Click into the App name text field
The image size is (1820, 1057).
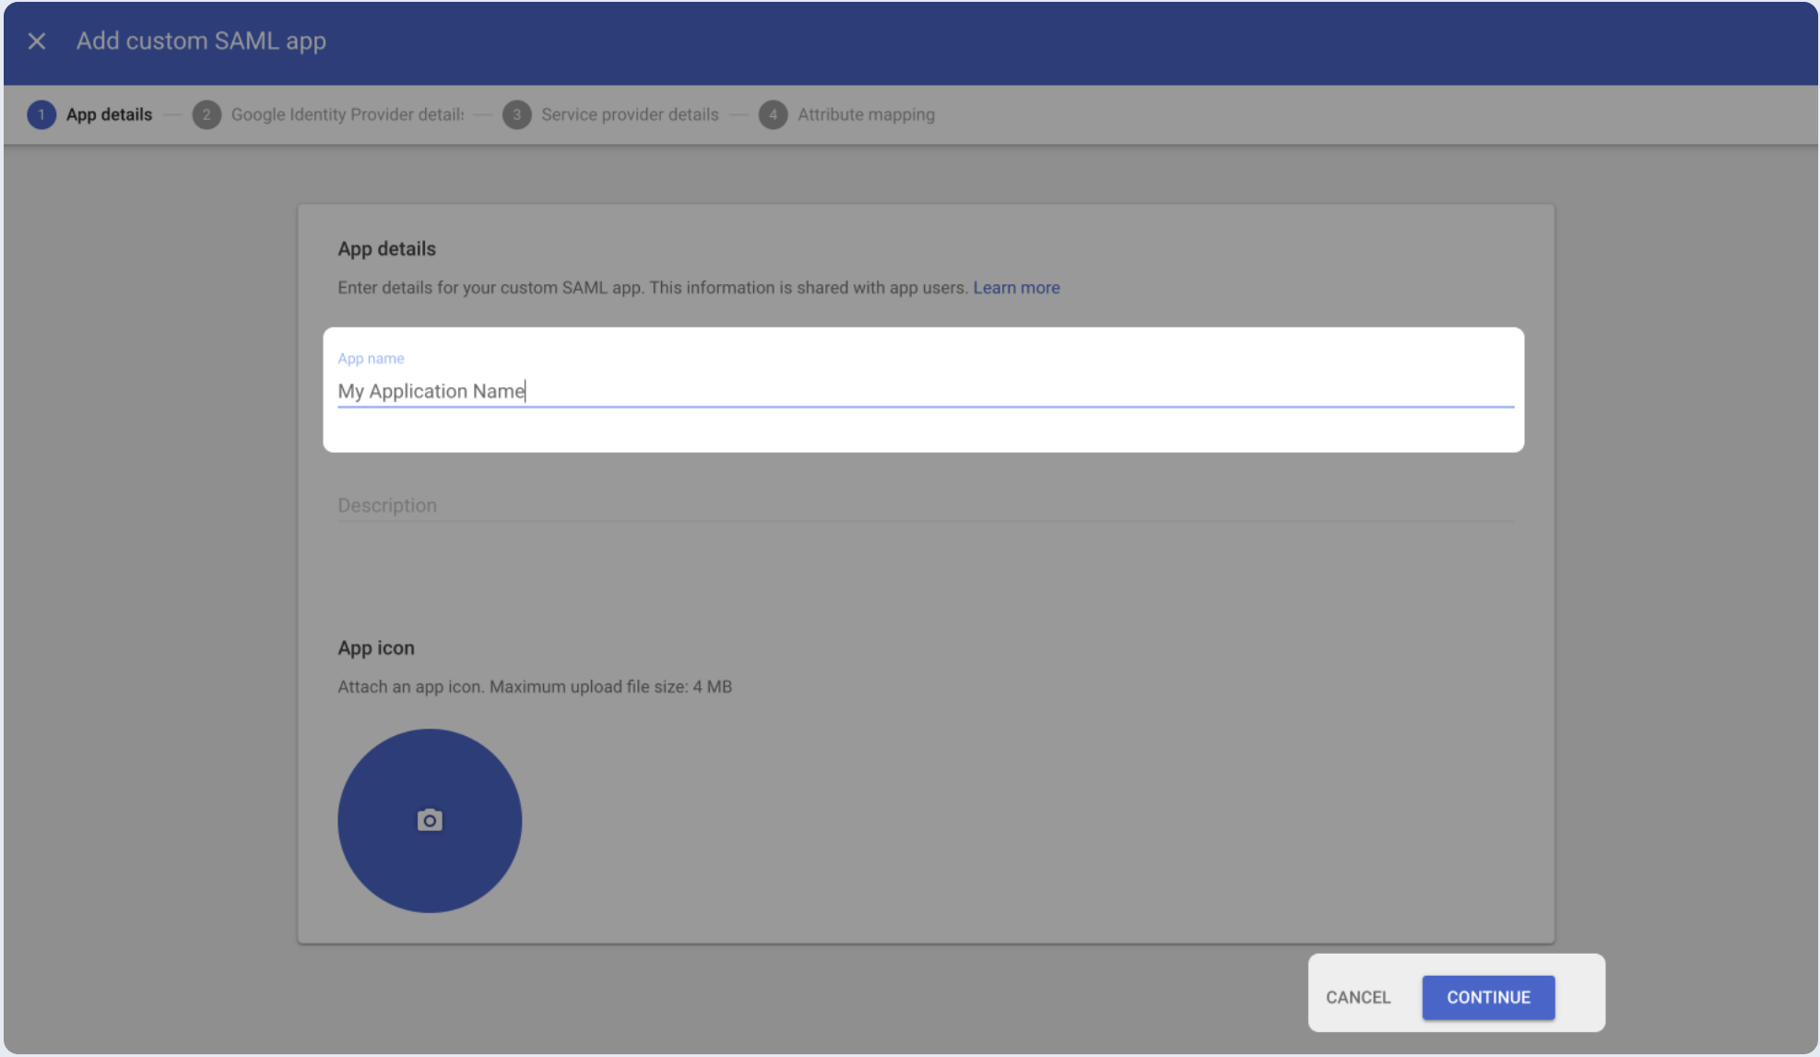922,391
